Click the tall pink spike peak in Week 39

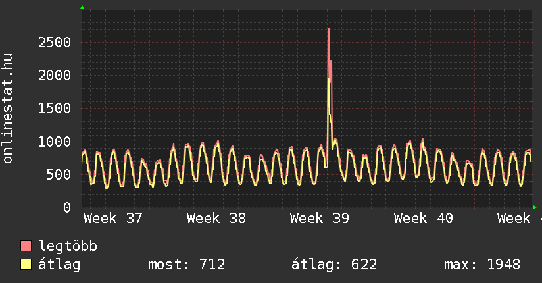pyautogui.click(x=328, y=29)
